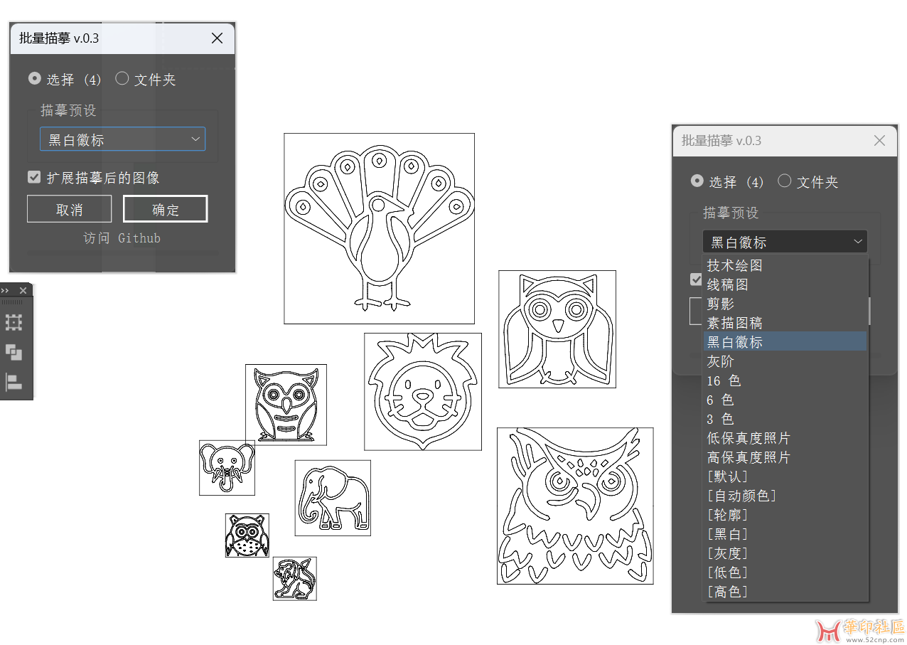Click the 描摹预设 label above the 确定 button

[68, 110]
